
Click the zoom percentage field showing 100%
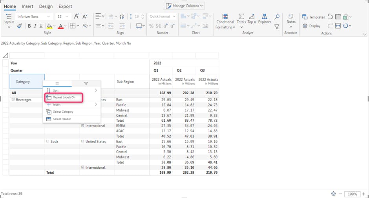[352, 194]
